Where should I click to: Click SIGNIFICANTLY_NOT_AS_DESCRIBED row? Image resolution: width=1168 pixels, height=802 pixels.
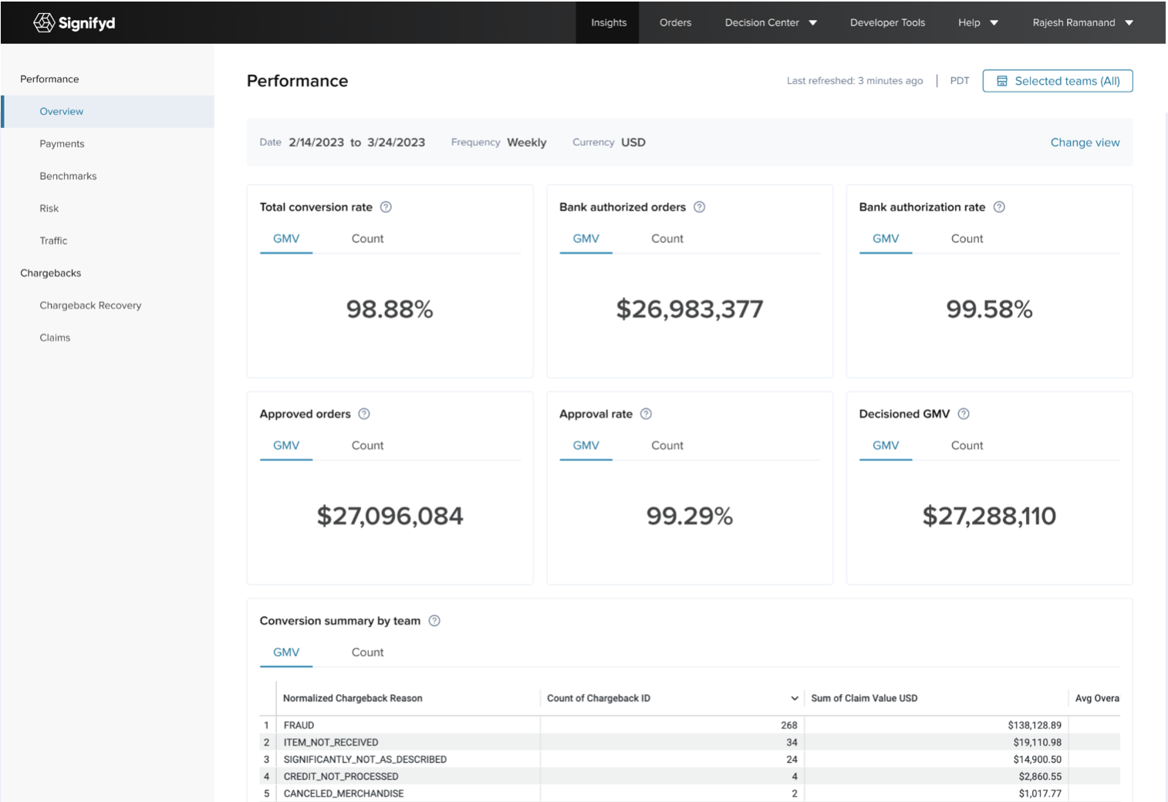point(690,759)
